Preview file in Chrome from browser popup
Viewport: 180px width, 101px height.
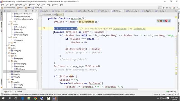coord(158,21)
